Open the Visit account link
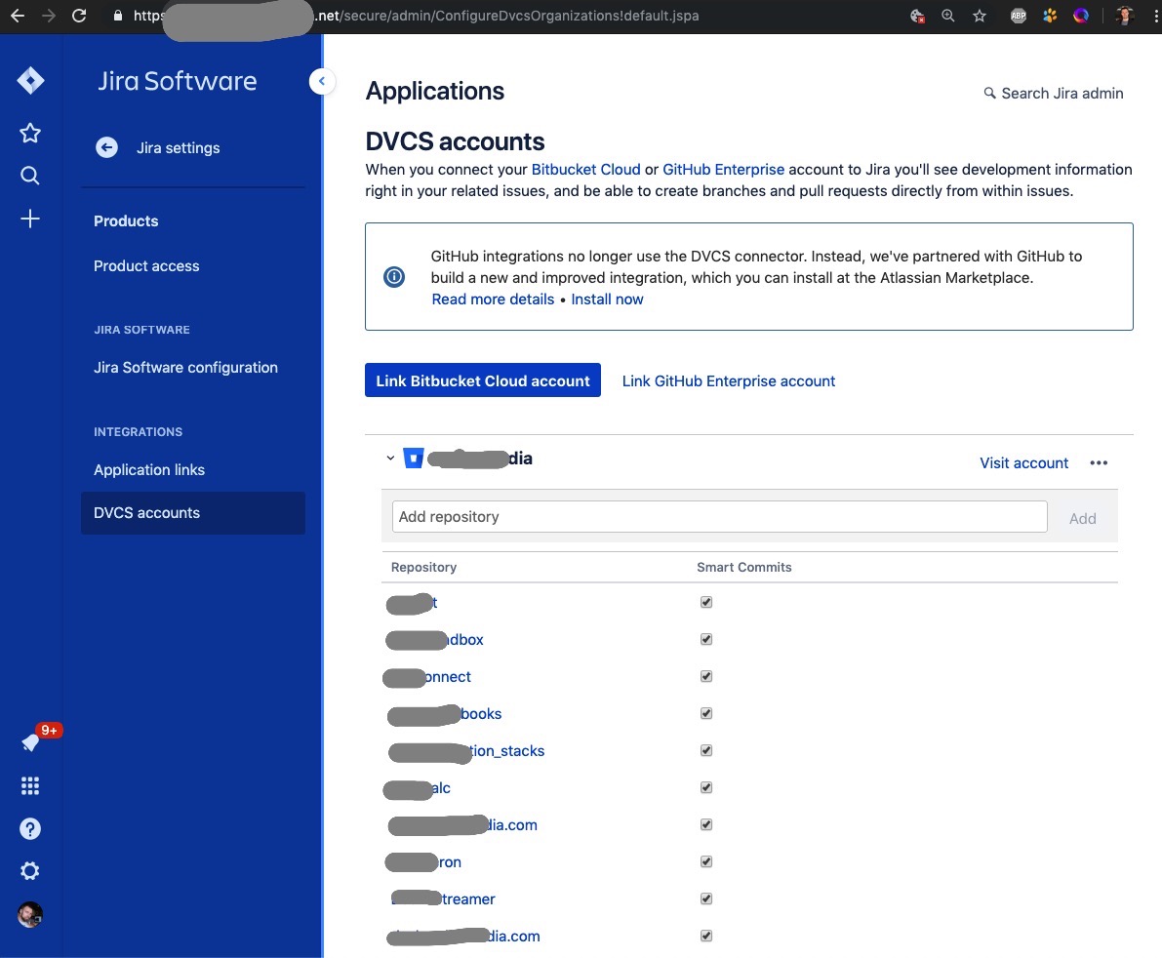This screenshot has width=1162, height=958. point(1024,463)
